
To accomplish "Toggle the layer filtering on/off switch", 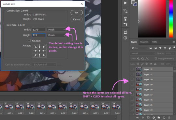I will click(174, 48).
